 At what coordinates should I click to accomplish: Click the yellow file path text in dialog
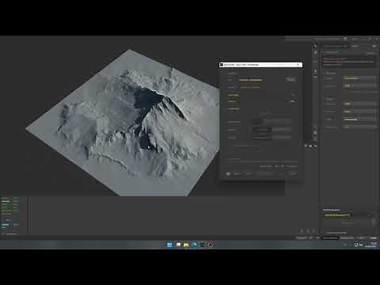pos(251,80)
